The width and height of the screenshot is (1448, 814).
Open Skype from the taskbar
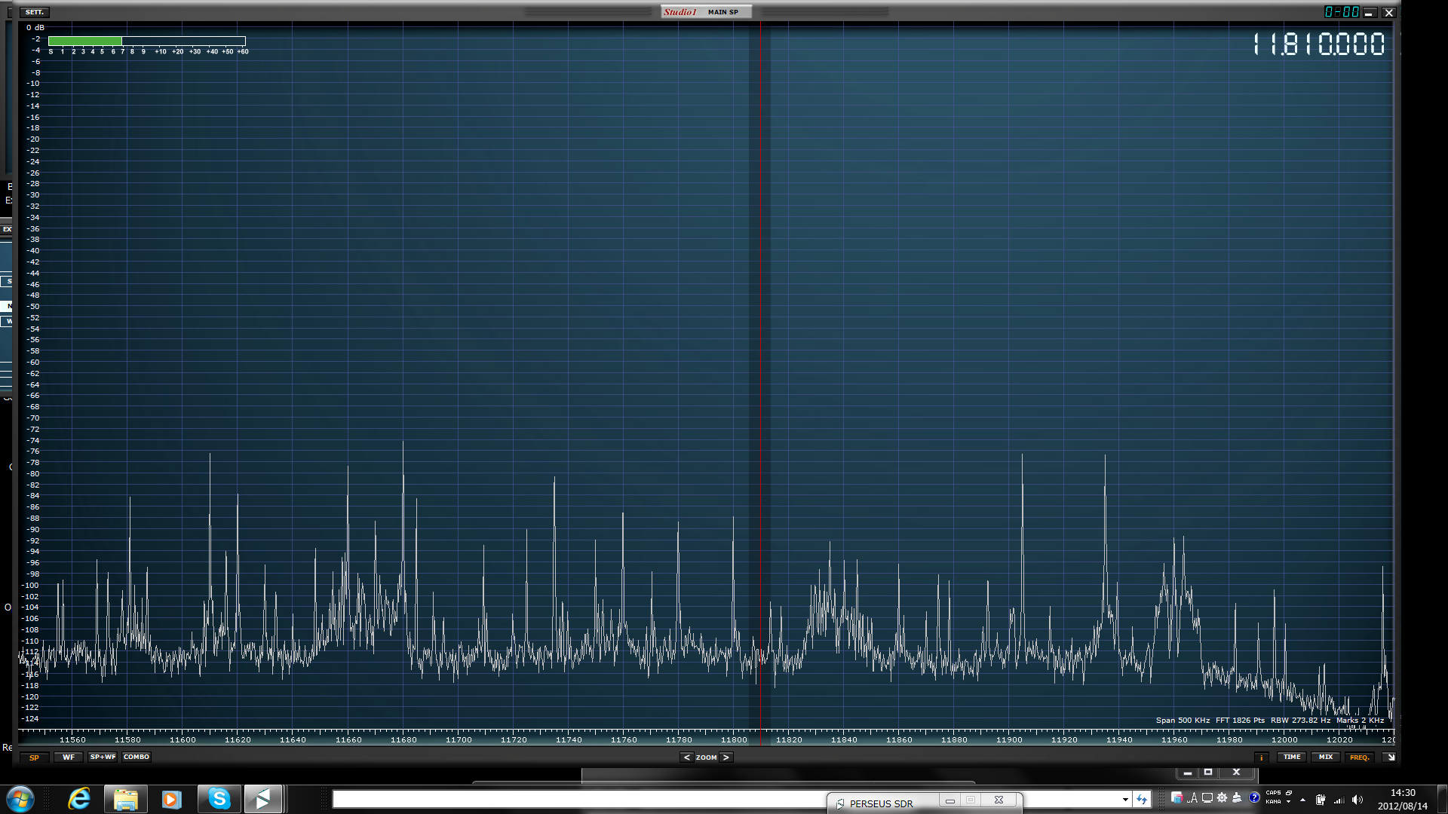click(219, 799)
